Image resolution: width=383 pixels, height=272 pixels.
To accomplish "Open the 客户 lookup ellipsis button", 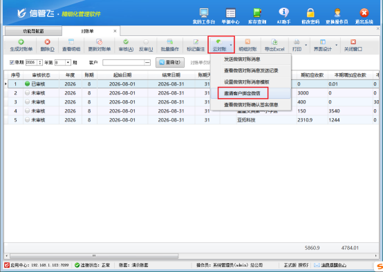I will [x=147, y=63].
